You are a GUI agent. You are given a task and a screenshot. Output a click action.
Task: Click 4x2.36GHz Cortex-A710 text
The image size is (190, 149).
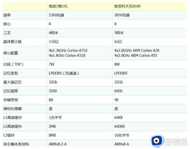[68, 50]
